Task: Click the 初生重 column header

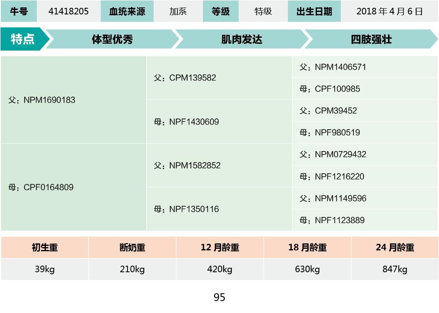Action: coord(44,248)
